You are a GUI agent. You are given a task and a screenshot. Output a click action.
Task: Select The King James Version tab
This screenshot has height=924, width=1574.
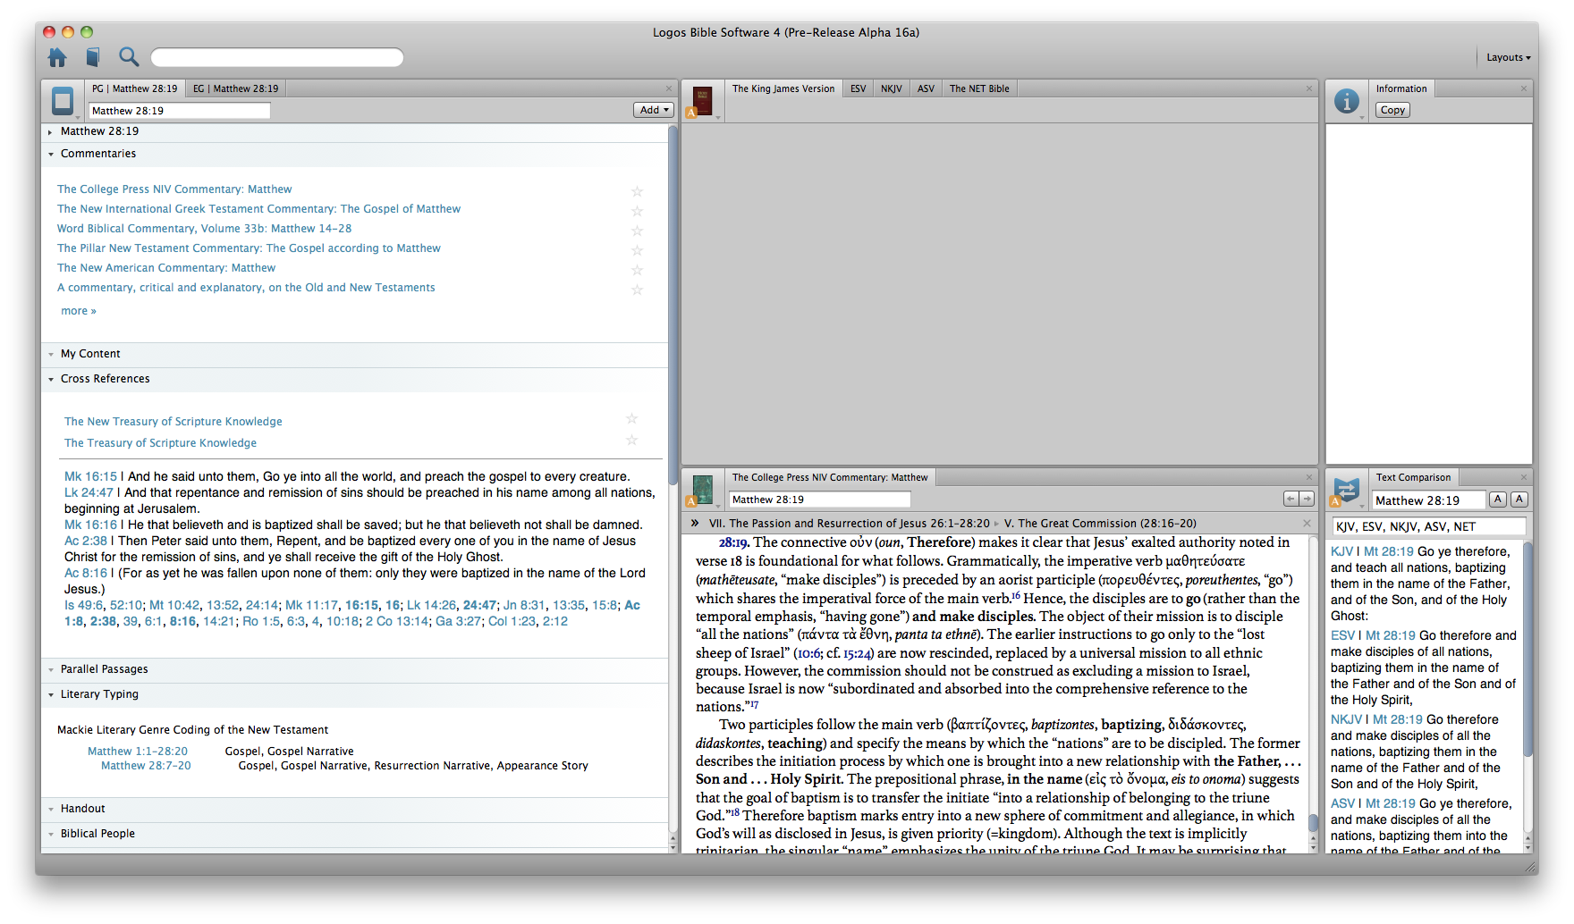(783, 88)
